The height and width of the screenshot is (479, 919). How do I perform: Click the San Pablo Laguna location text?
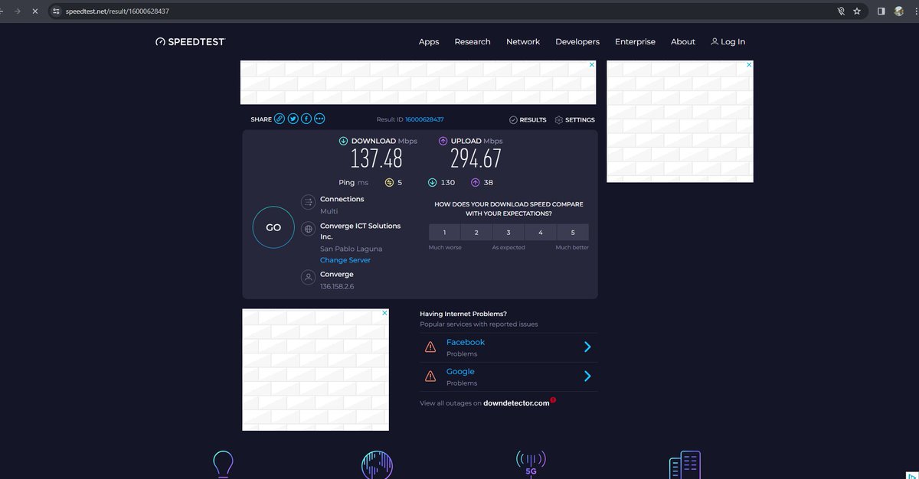351,249
